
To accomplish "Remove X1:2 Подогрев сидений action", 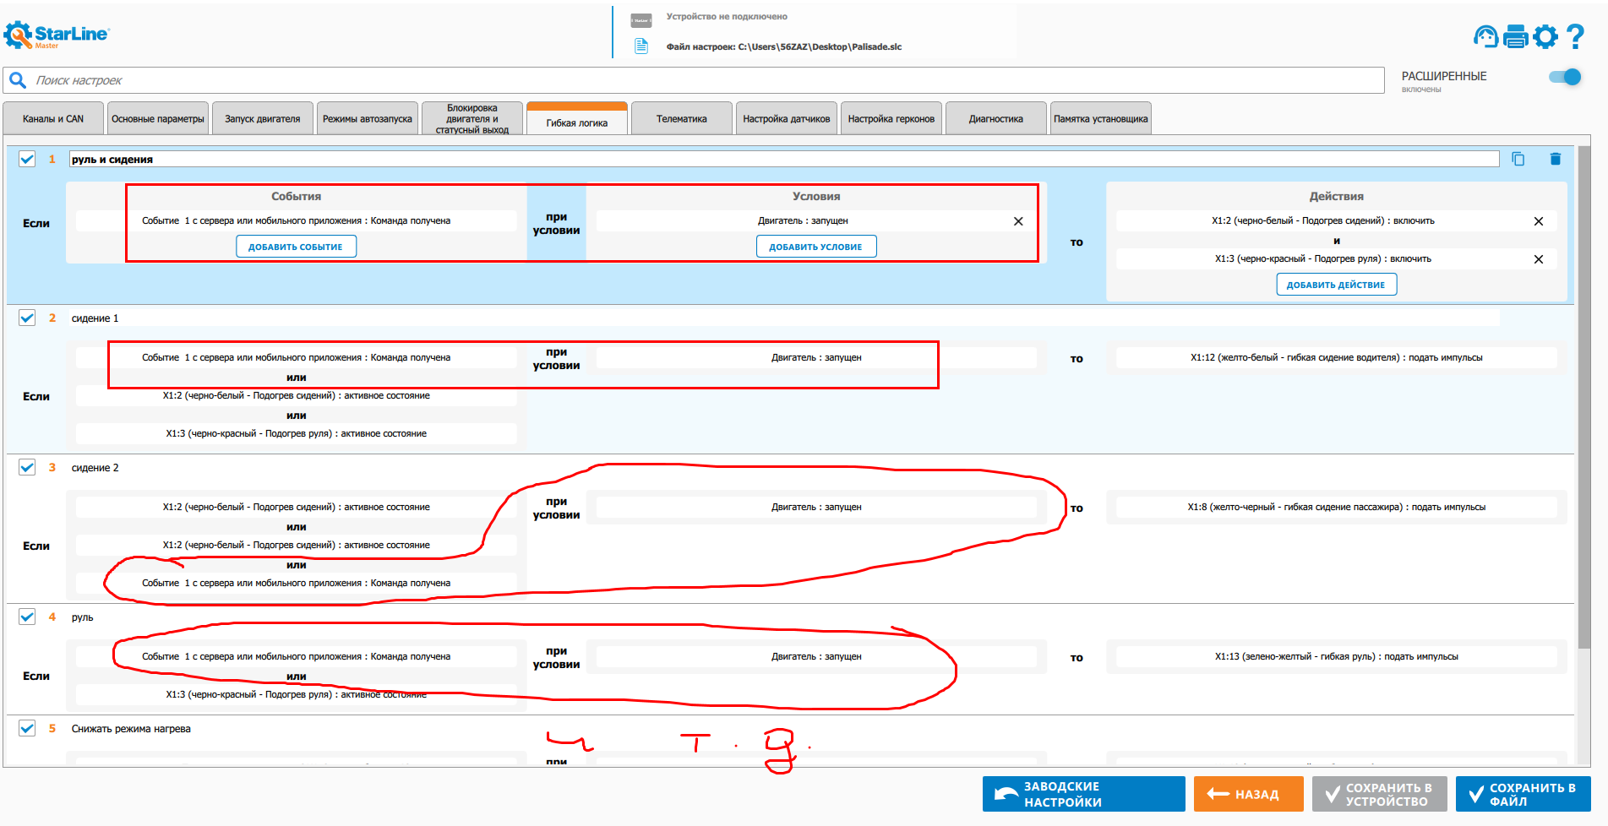I will coord(1539,221).
